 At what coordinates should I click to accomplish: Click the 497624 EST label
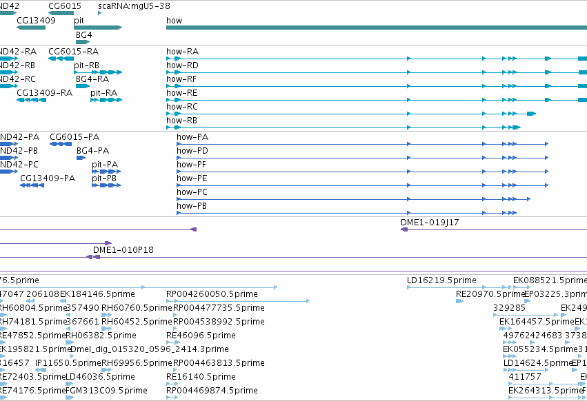[x=519, y=336]
